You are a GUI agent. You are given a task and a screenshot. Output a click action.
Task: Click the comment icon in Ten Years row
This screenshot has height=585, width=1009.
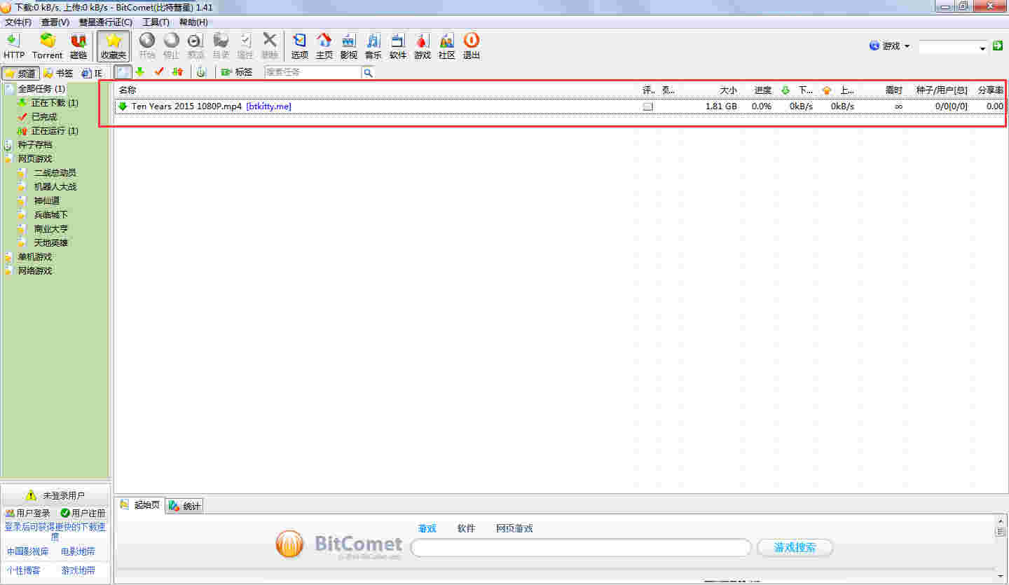click(x=648, y=107)
